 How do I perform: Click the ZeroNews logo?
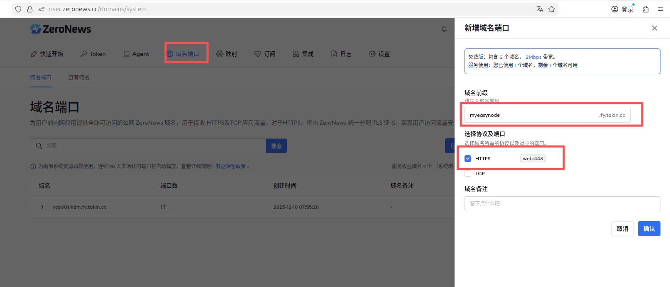coord(61,29)
